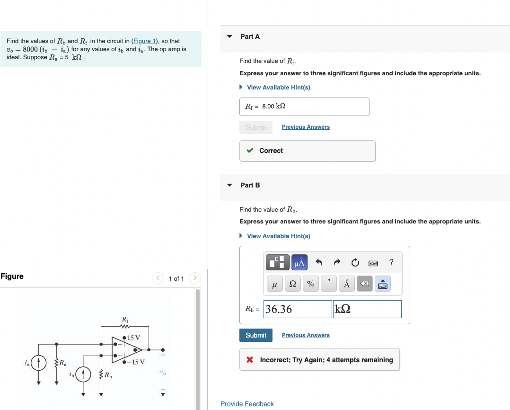Viewport: 510px width, 410px height.
Task: Expand View Available Hint(s) in Part B
Action: pyautogui.click(x=278, y=236)
